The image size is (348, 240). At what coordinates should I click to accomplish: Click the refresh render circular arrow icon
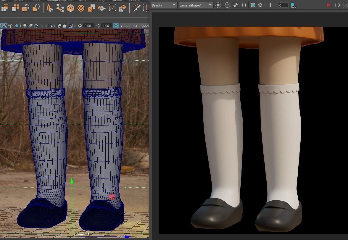(337, 5)
